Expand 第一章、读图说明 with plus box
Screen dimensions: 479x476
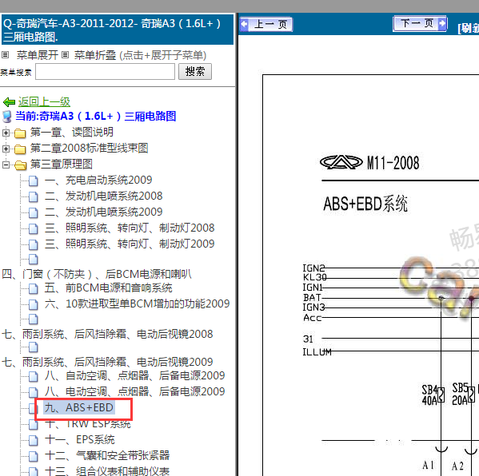(6, 133)
